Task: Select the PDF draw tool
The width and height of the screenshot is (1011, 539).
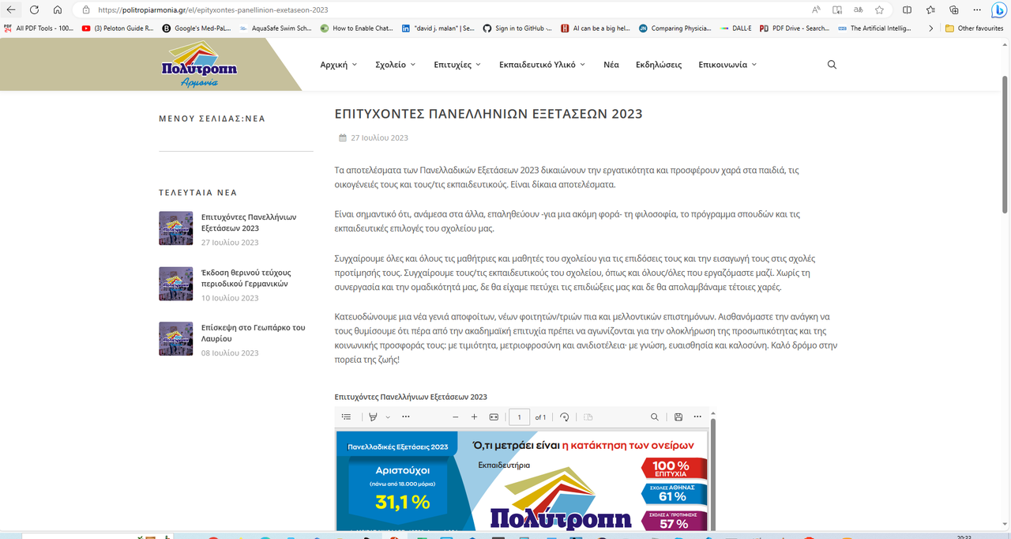Action: (x=373, y=416)
